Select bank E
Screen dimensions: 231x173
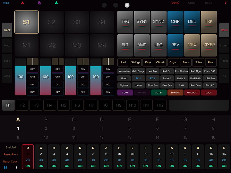coord(129,120)
